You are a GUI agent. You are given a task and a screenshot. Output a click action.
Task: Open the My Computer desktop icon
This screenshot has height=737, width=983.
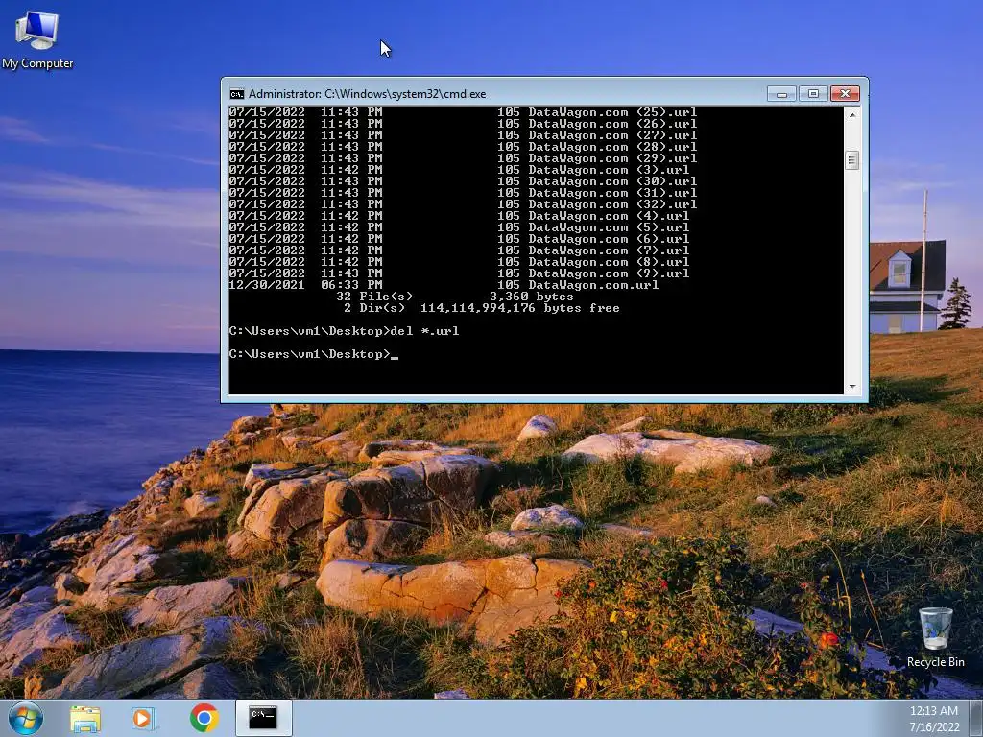pyautogui.click(x=37, y=38)
